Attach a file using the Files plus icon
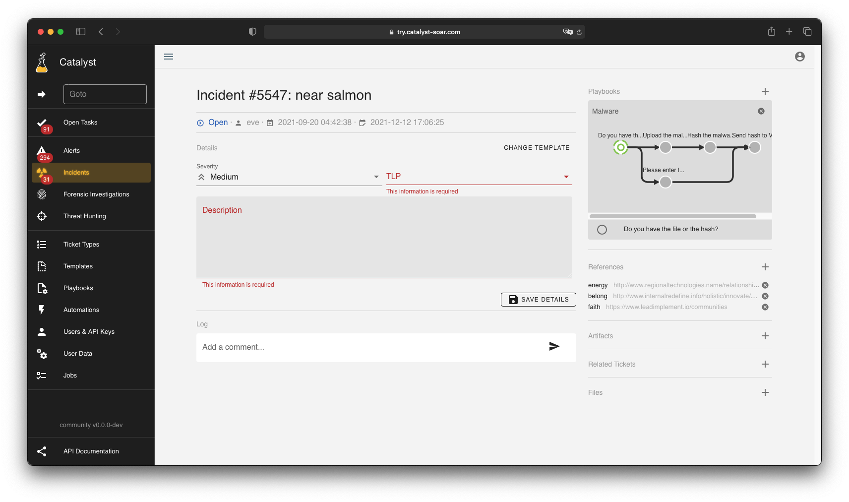849x502 pixels. pos(765,392)
